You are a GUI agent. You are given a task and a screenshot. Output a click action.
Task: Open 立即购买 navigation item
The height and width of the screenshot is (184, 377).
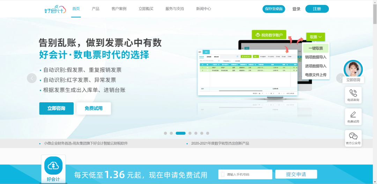click(x=146, y=9)
